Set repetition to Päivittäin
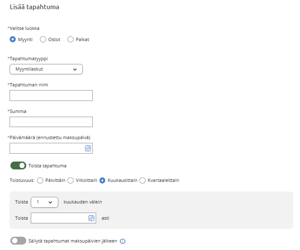Image resolution: width=300 pixels, height=250 pixels. coord(40,180)
